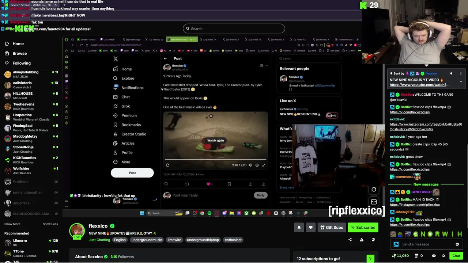Click the X logo in sidebar
This screenshot has width=468, height=263.
point(116,59)
